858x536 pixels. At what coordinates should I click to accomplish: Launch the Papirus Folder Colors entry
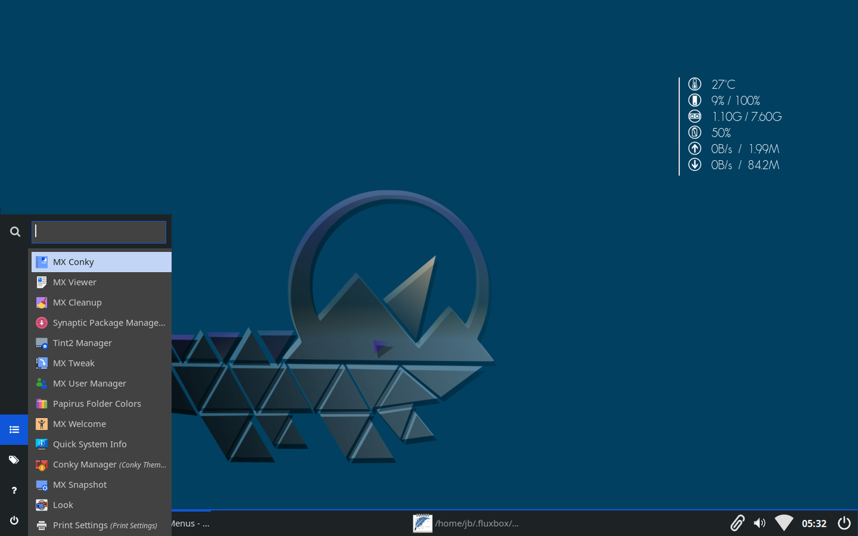(101, 403)
